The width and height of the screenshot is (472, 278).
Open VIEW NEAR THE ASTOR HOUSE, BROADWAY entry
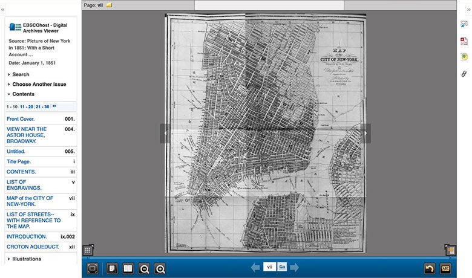click(27, 135)
